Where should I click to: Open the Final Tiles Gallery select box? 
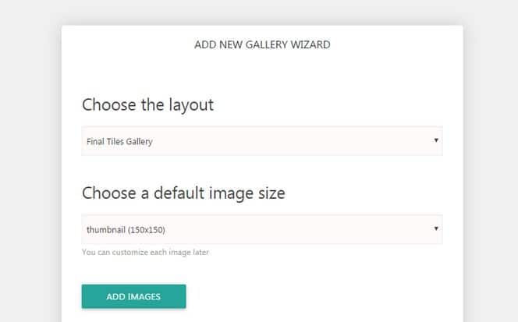(x=262, y=141)
